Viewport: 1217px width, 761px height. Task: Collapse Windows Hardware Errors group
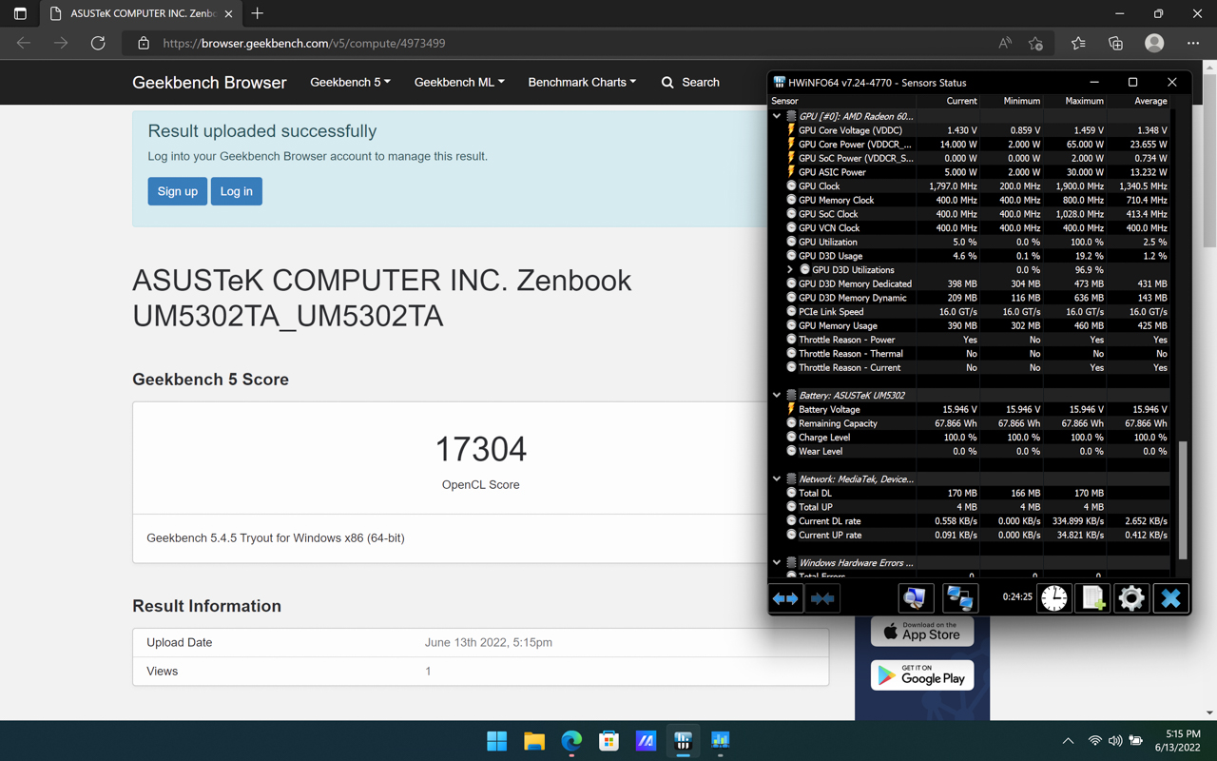pyautogui.click(x=777, y=562)
